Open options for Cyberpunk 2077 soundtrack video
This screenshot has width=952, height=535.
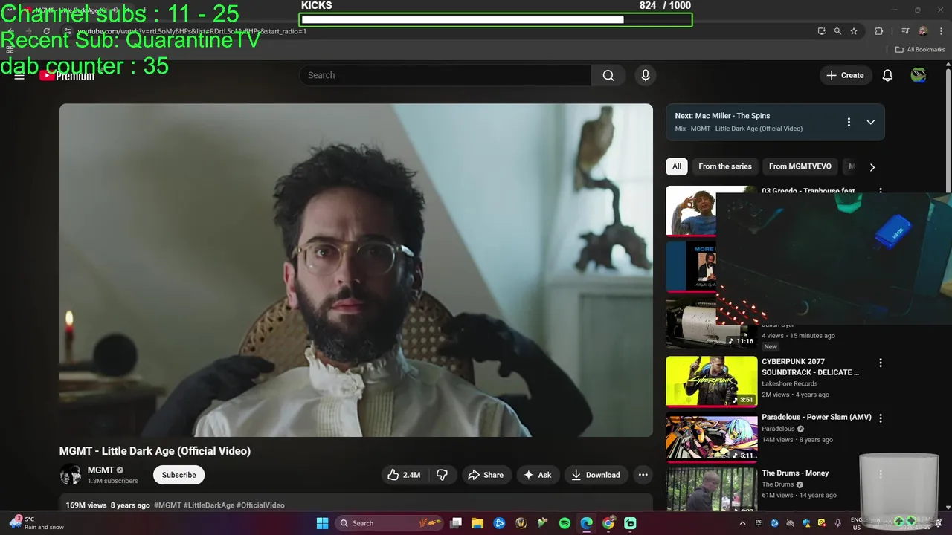pyautogui.click(x=881, y=363)
